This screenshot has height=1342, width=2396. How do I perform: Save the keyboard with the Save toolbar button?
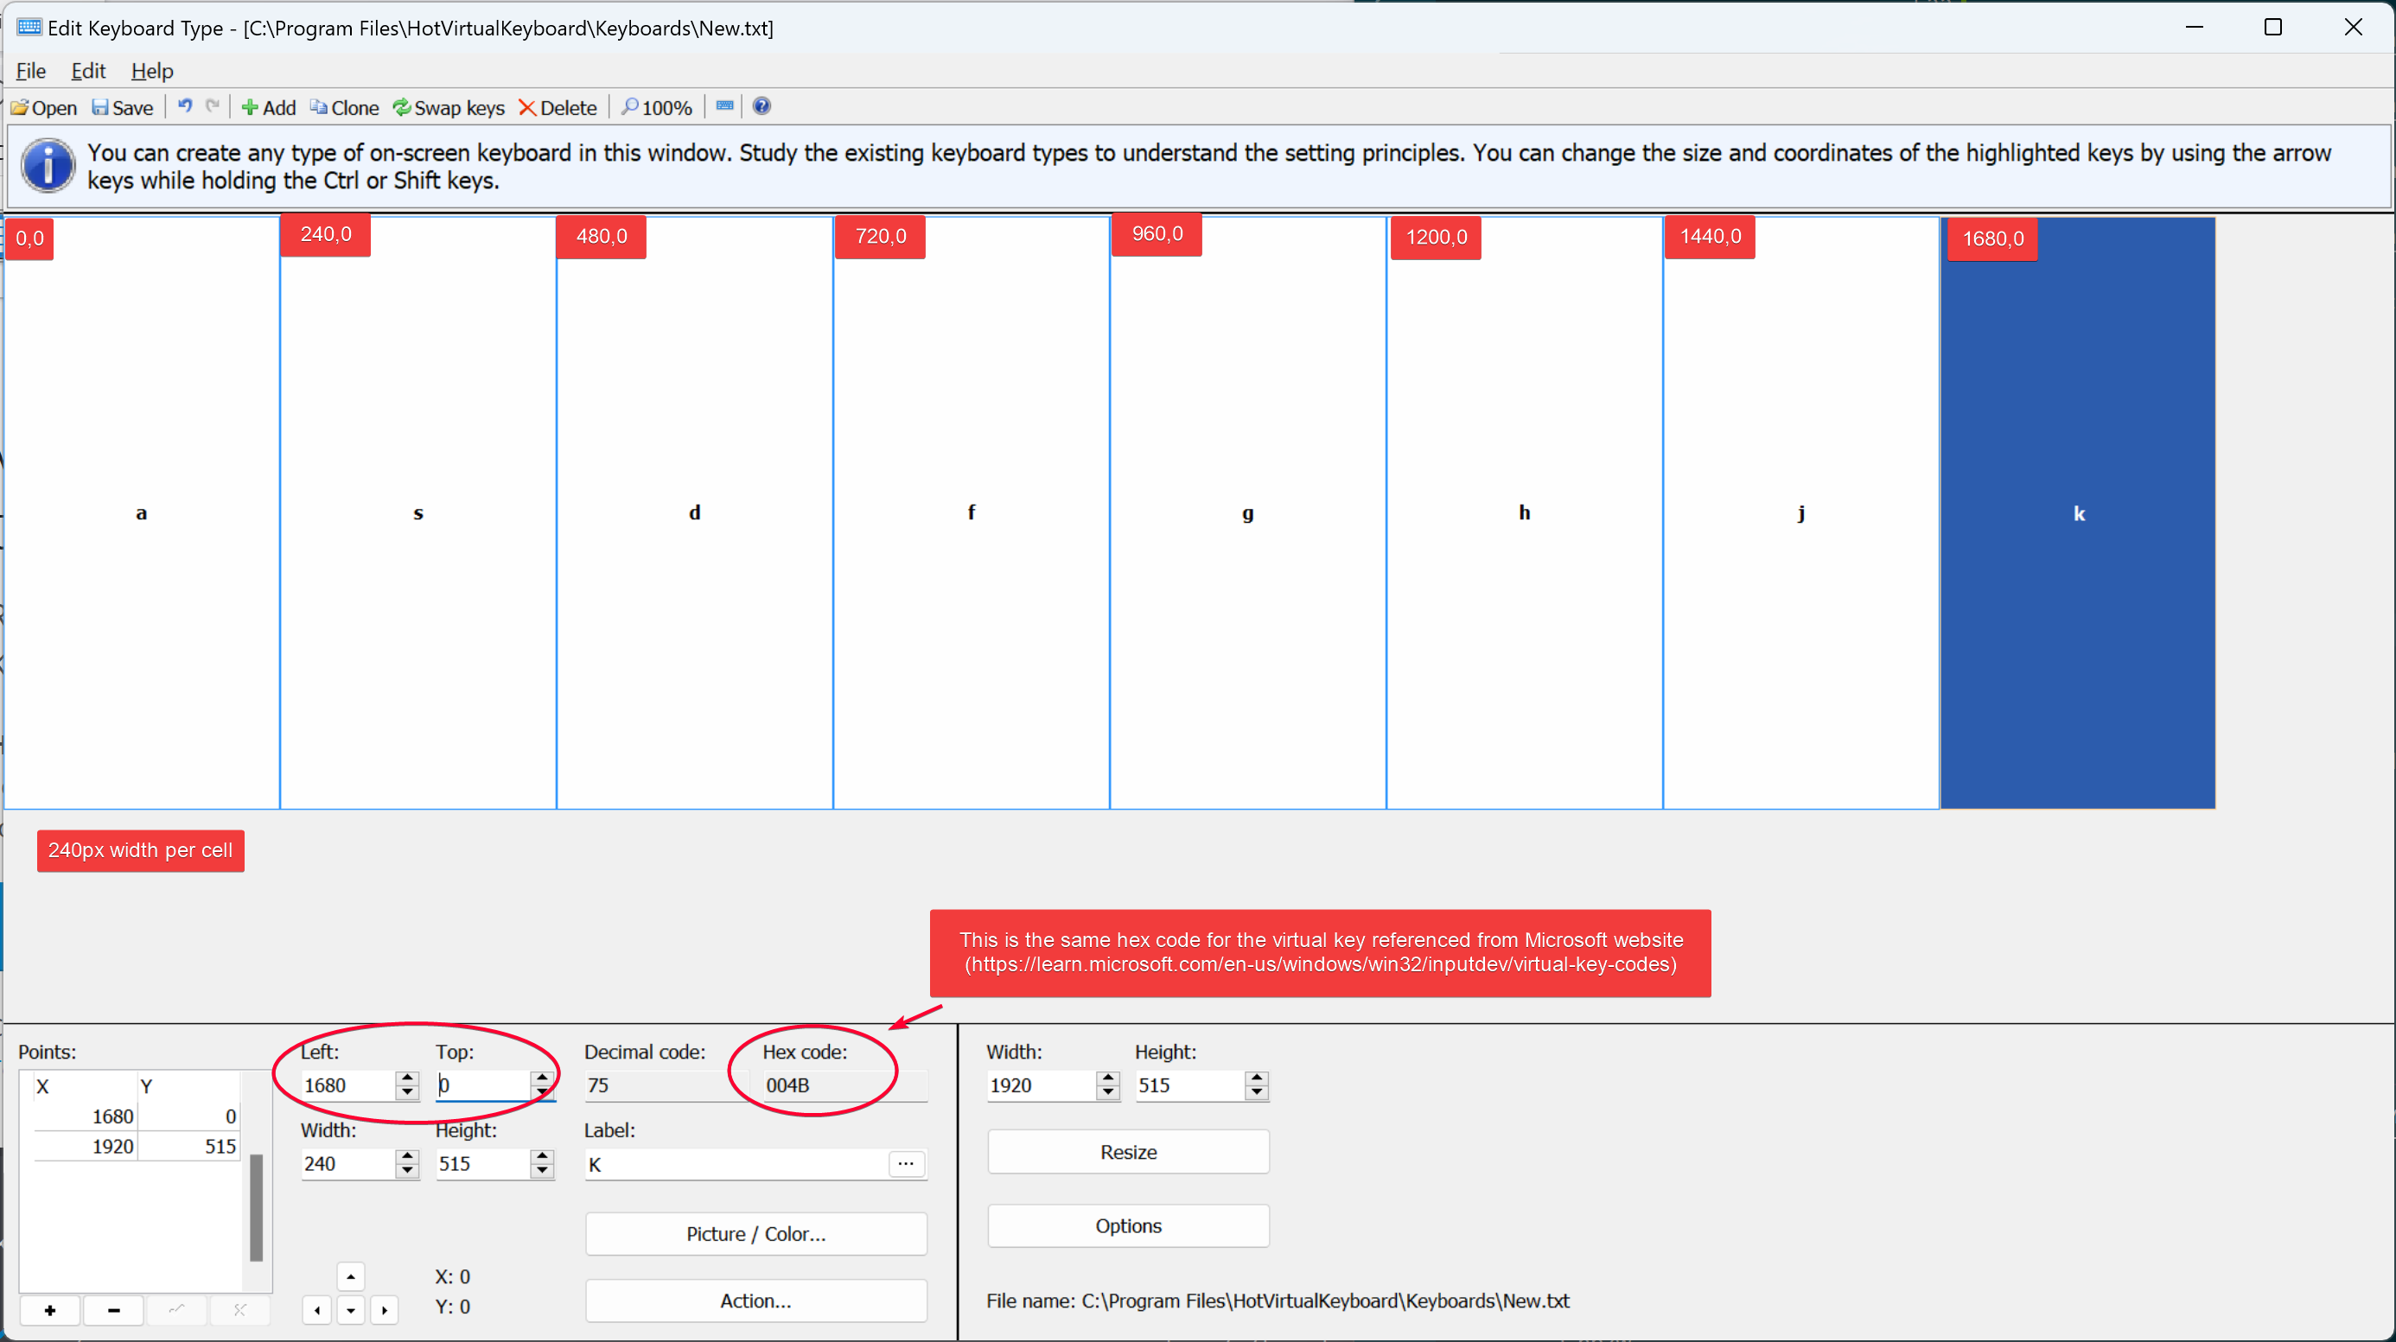coord(123,108)
